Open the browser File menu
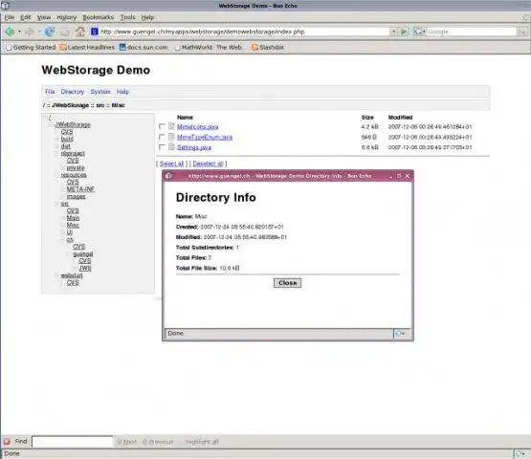The height and width of the screenshot is (459, 531). pos(10,17)
